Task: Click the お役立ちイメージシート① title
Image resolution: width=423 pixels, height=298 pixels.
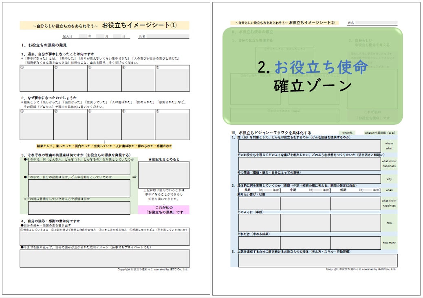Action: (139, 25)
